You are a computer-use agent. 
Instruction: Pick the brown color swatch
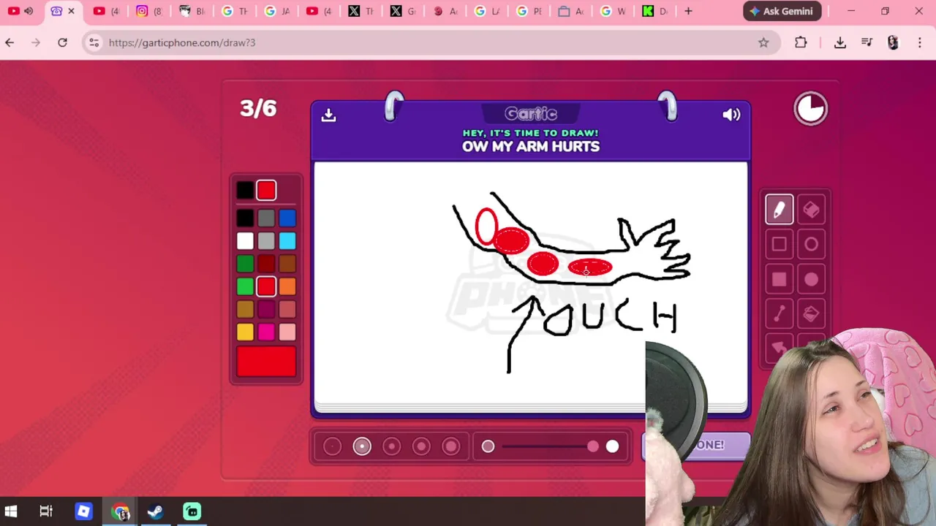[287, 263]
